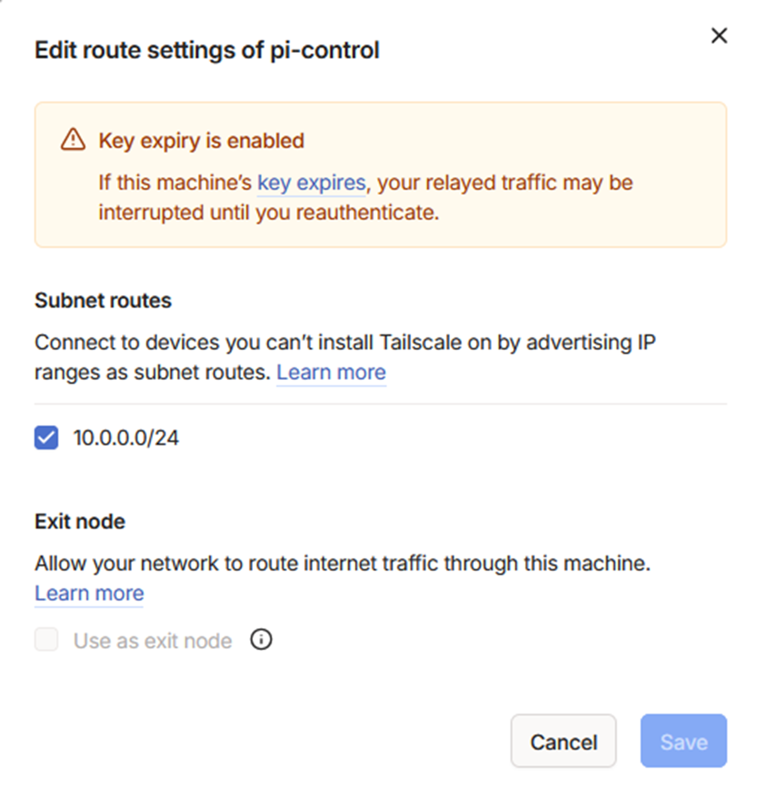Click the 10.0.0.0/24 route label
The height and width of the screenshot is (790, 766).
point(126,438)
